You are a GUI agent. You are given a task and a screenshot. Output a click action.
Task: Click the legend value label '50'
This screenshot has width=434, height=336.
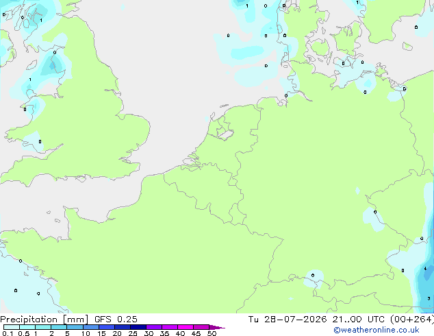pos(212,333)
